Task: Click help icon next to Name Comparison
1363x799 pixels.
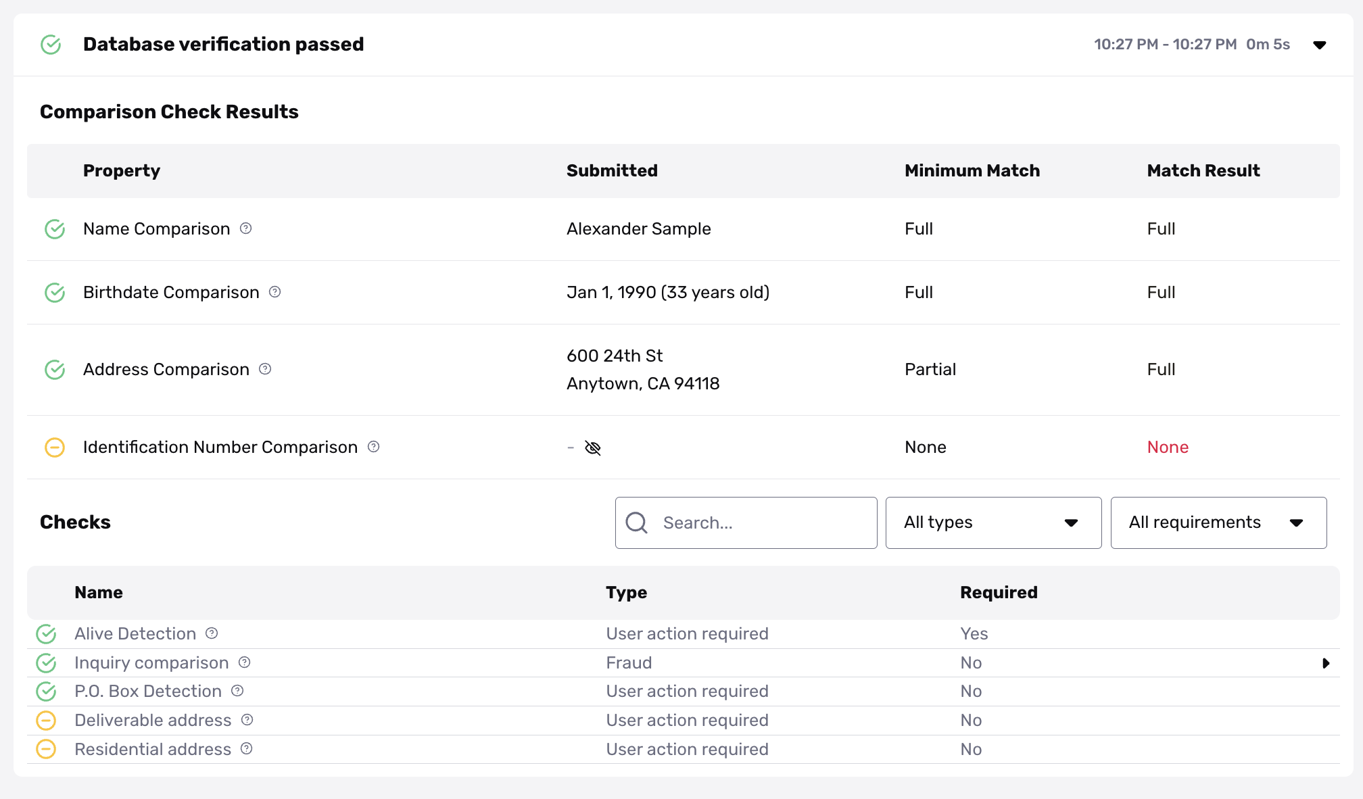Action: [246, 228]
